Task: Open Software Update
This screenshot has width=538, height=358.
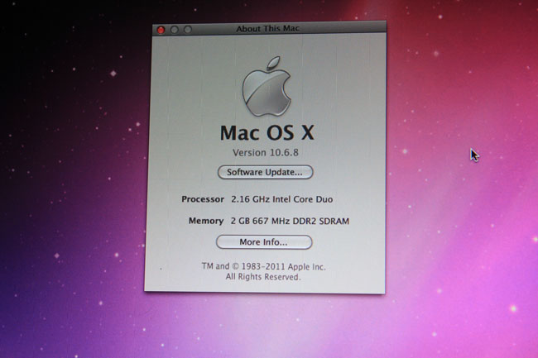Action: 265,172
